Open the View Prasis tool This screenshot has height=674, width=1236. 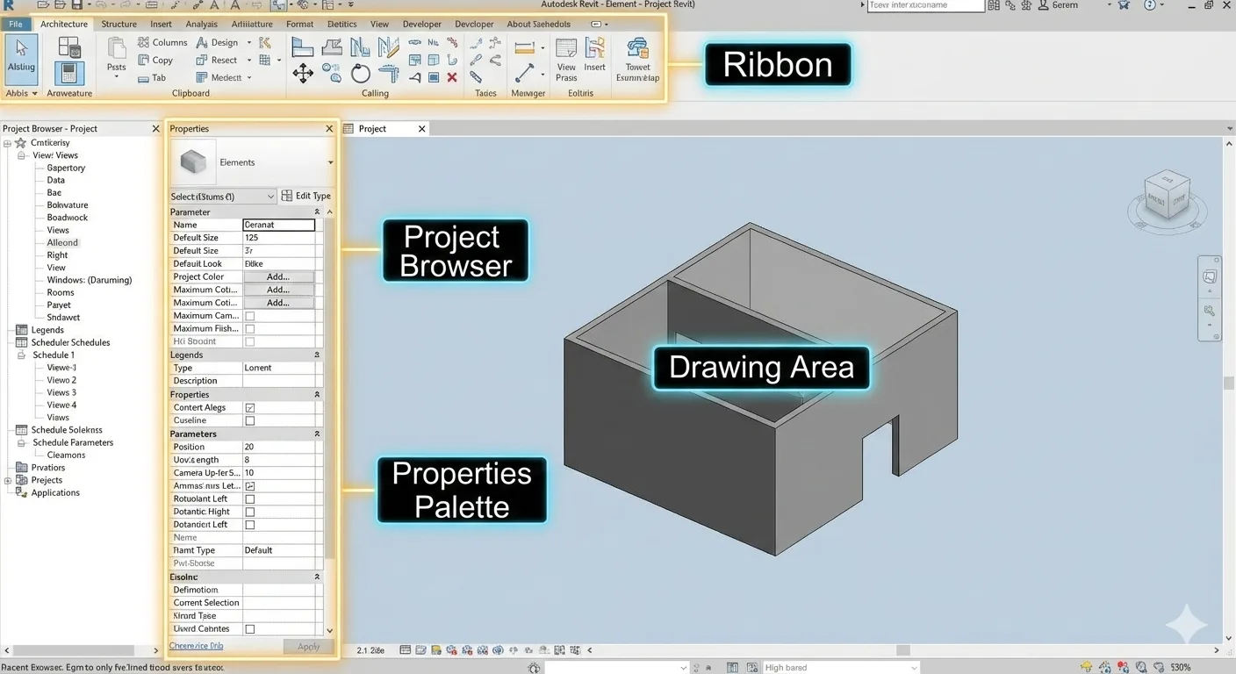(x=566, y=58)
